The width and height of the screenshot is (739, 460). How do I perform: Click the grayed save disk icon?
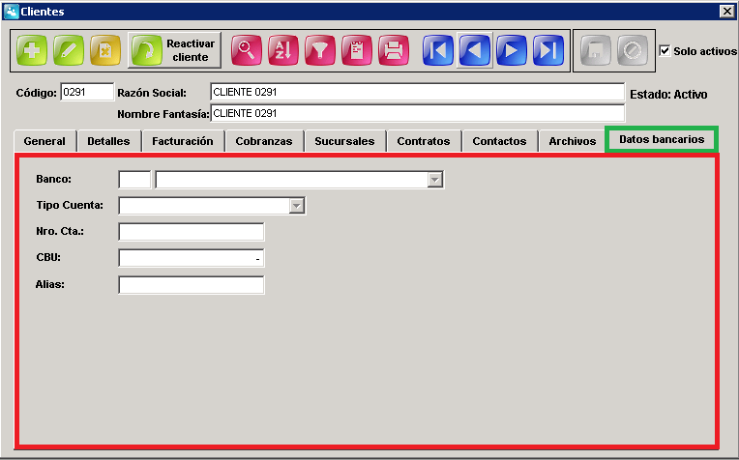(595, 50)
